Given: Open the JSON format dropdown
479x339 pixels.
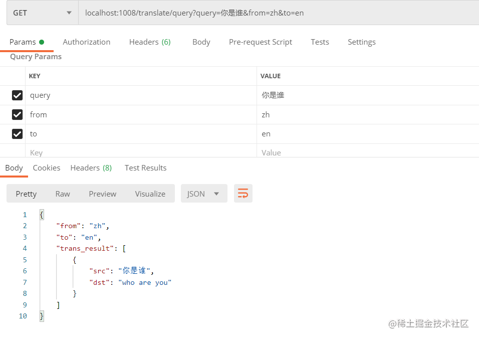Looking at the screenshot, I should point(204,194).
